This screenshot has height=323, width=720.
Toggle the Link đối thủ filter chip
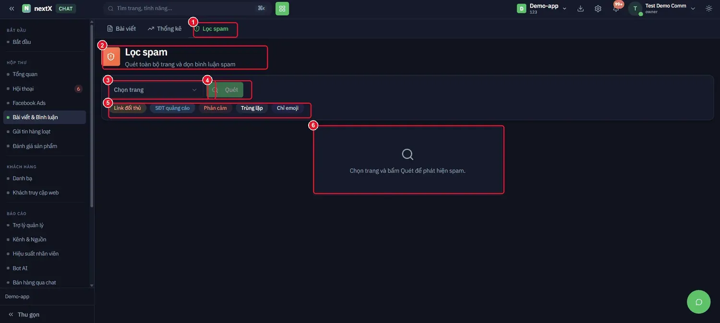click(127, 108)
